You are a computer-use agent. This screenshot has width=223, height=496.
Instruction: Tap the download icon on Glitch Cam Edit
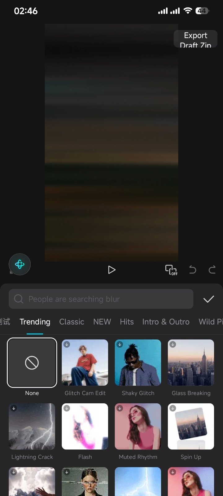point(67,344)
